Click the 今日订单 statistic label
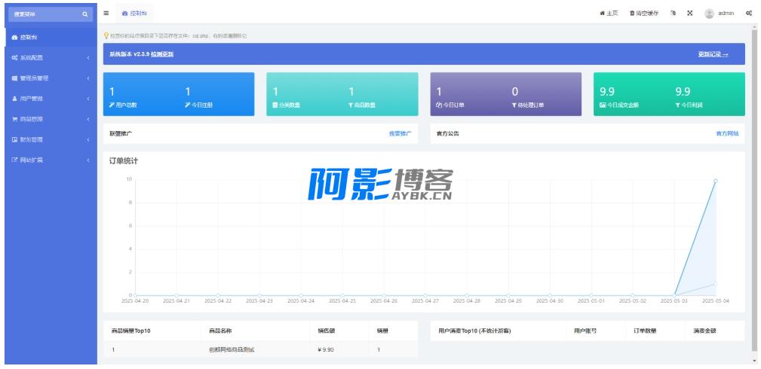The height and width of the screenshot is (369, 761). pos(453,105)
